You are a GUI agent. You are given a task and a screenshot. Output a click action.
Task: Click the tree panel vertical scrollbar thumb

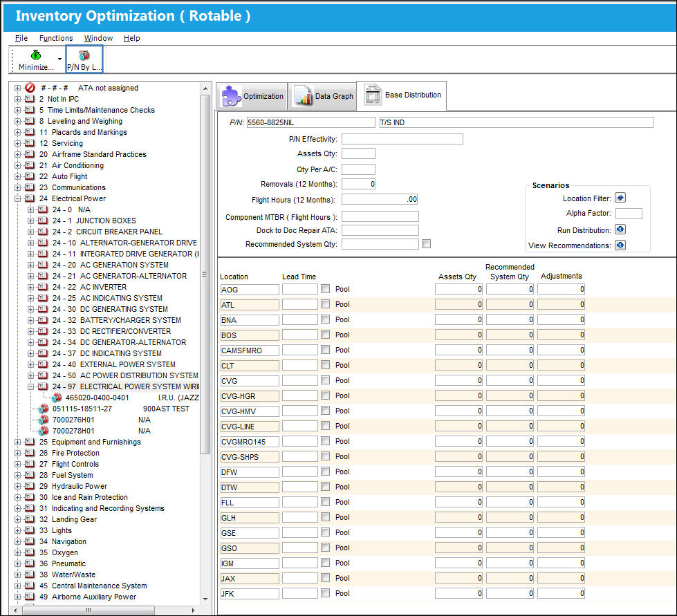click(x=205, y=274)
